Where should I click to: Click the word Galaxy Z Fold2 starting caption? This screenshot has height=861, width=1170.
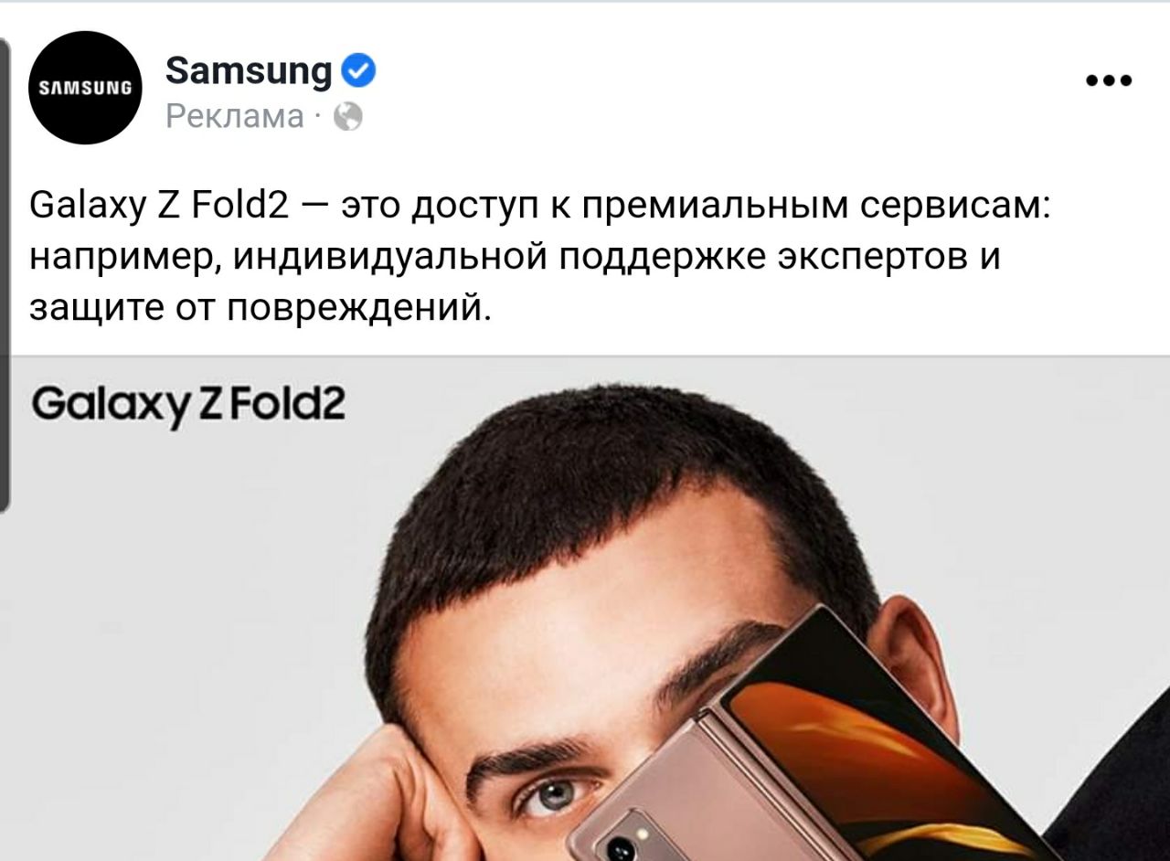pyautogui.click(x=160, y=208)
